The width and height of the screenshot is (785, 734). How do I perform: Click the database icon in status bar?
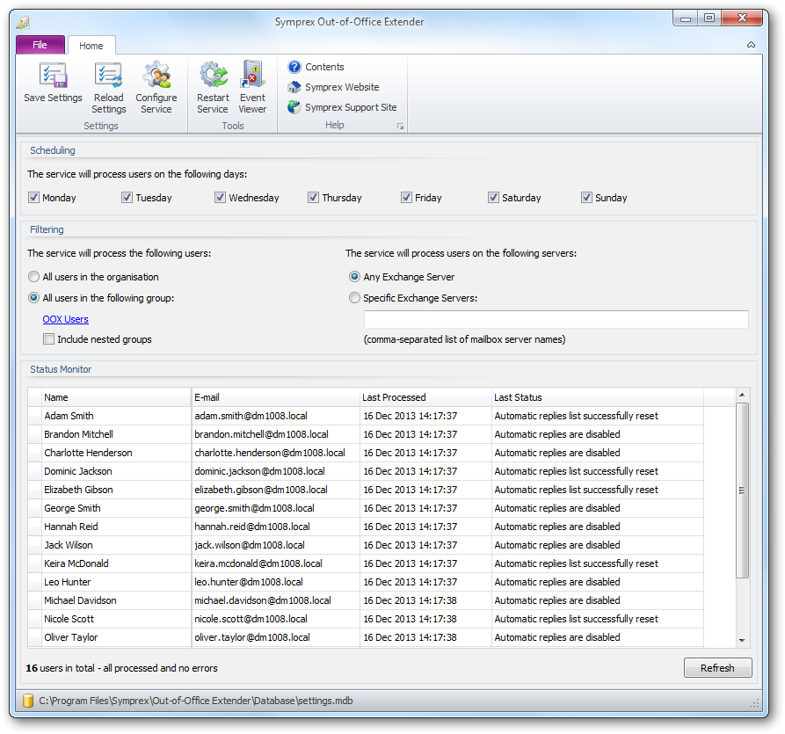coord(28,701)
